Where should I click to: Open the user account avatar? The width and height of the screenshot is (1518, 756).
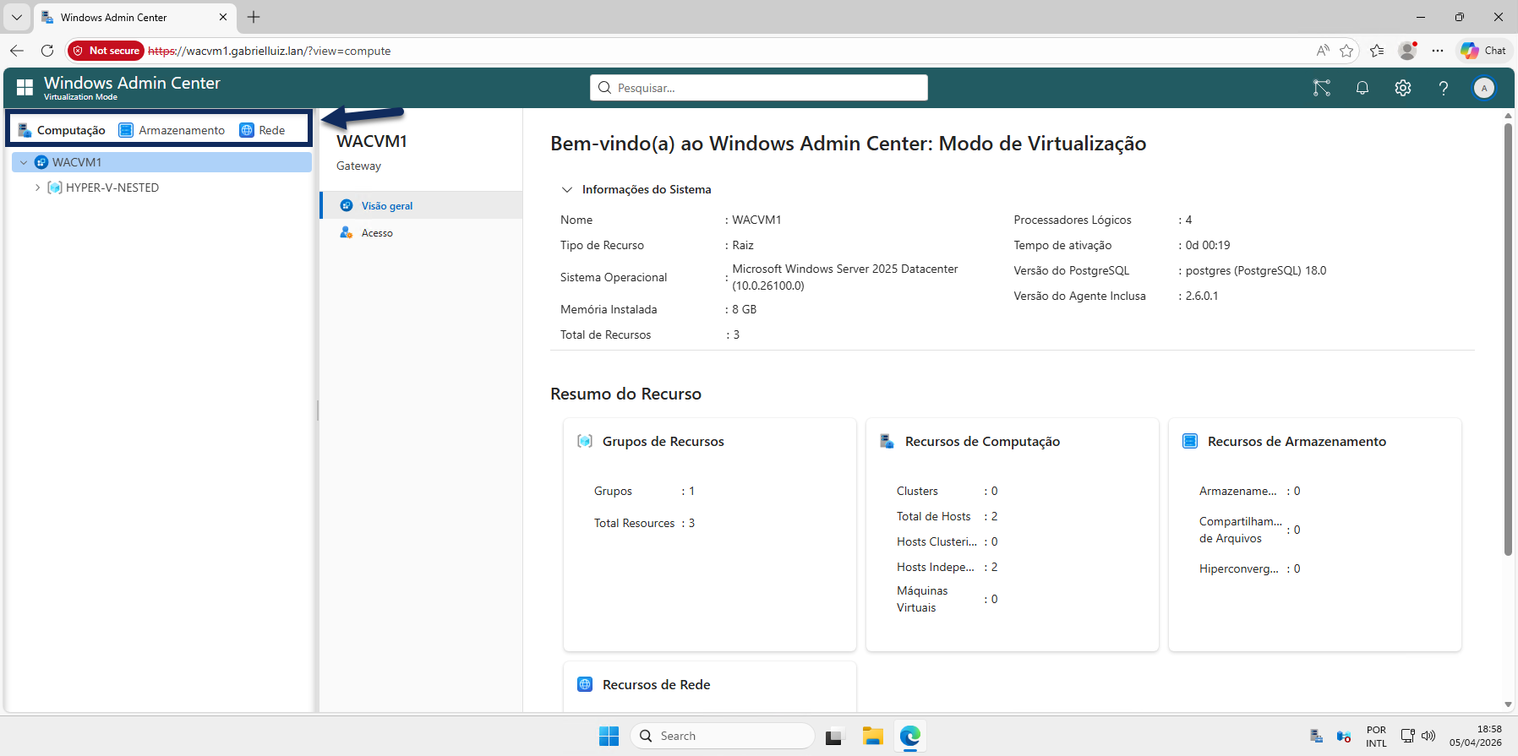click(1484, 88)
